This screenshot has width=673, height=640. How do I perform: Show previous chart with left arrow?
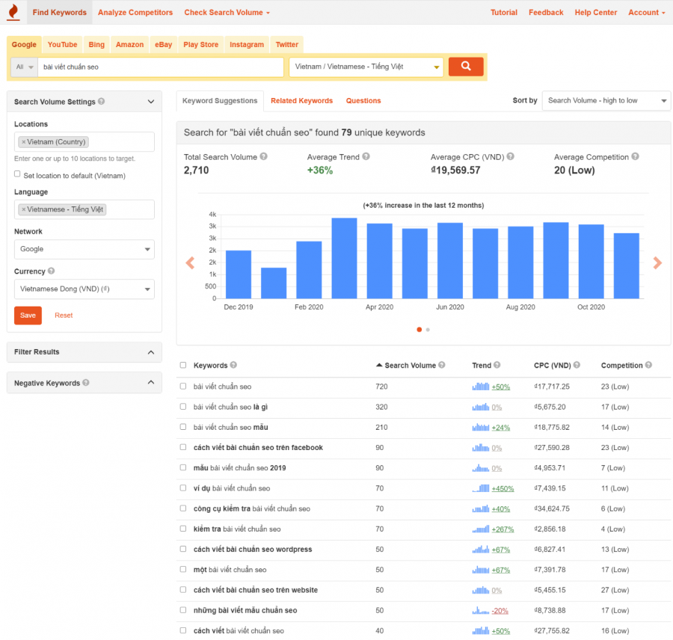point(190,262)
